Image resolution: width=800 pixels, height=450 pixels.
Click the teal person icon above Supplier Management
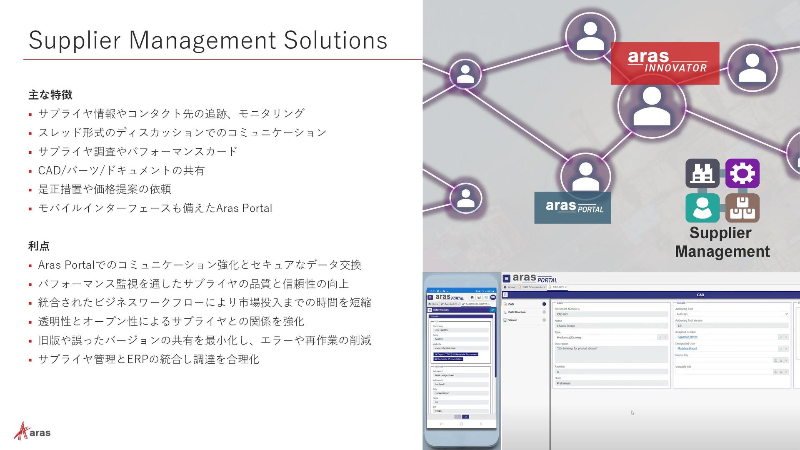(702, 208)
